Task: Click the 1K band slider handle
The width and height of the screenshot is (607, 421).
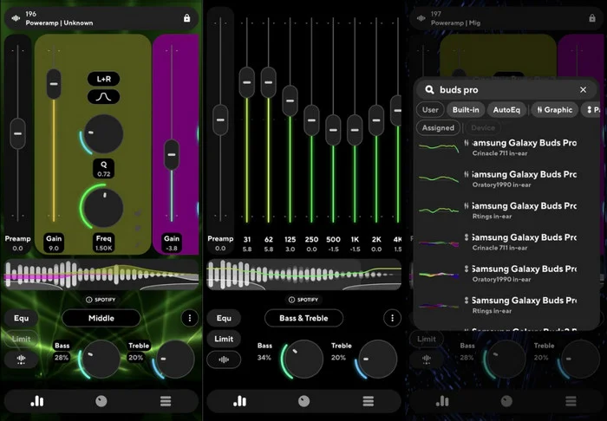Action: click(x=355, y=130)
